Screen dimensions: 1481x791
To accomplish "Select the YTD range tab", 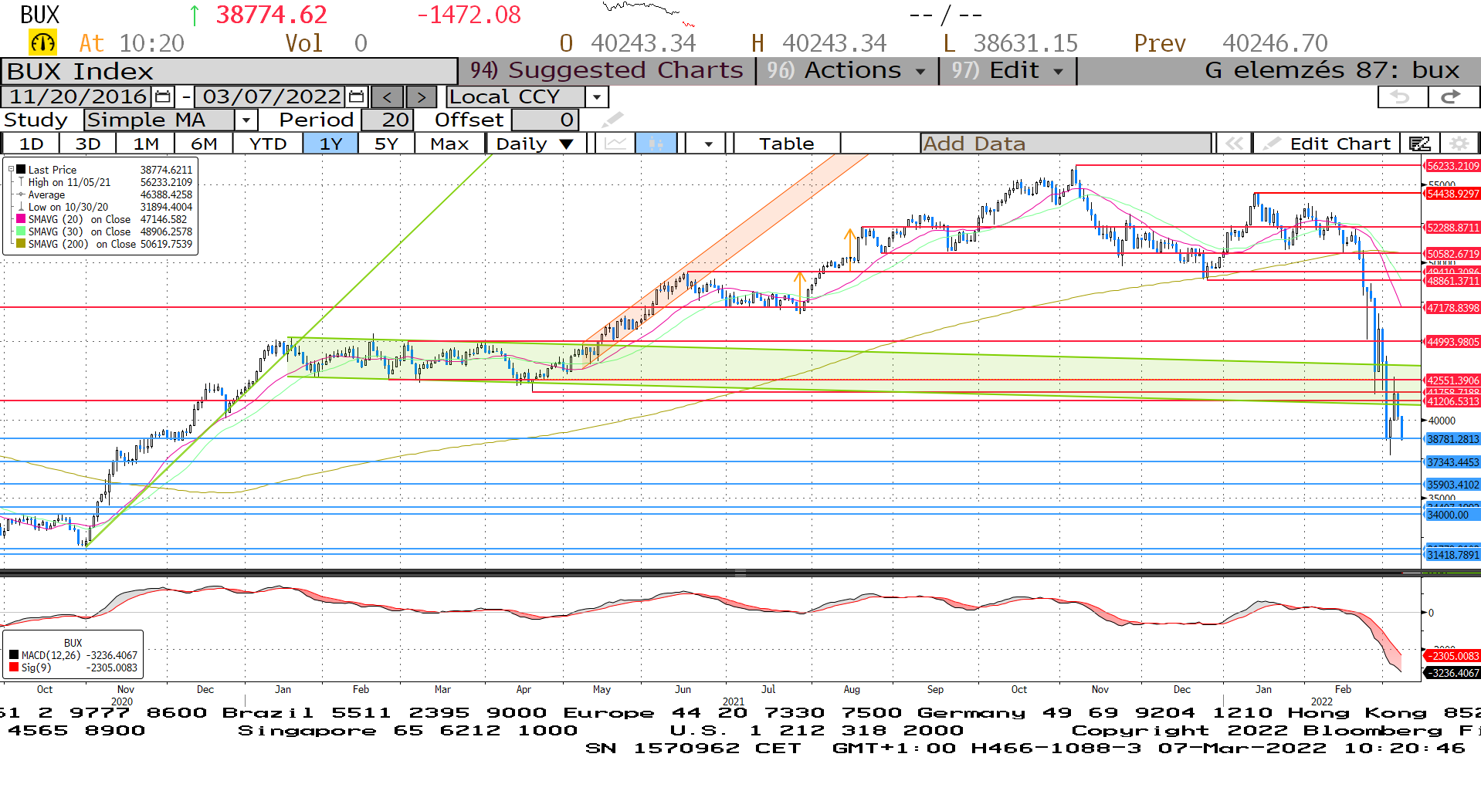I will tap(268, 144).
